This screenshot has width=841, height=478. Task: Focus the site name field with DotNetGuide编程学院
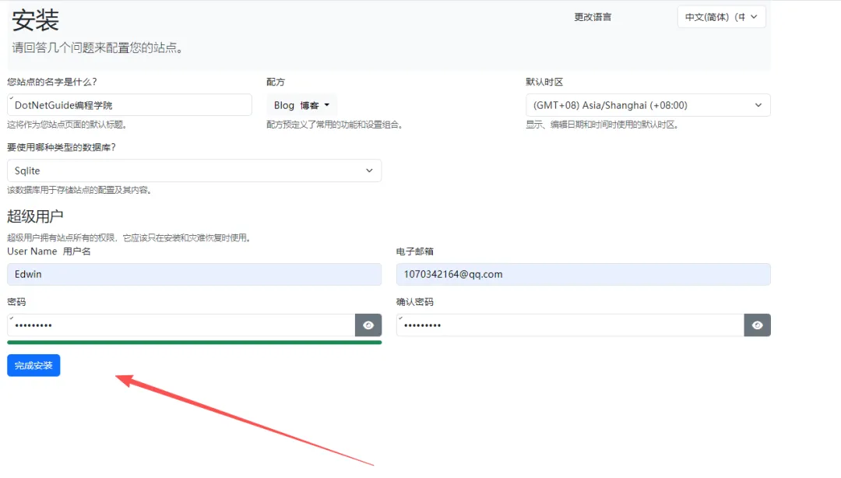click(129, 105)
